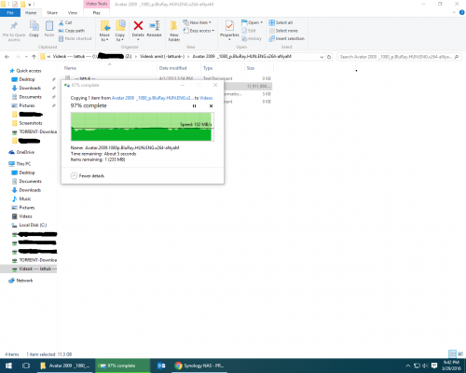466x373 pixels.
Task: Click the Edit ribbon command
Action: (x=249, y=31)
